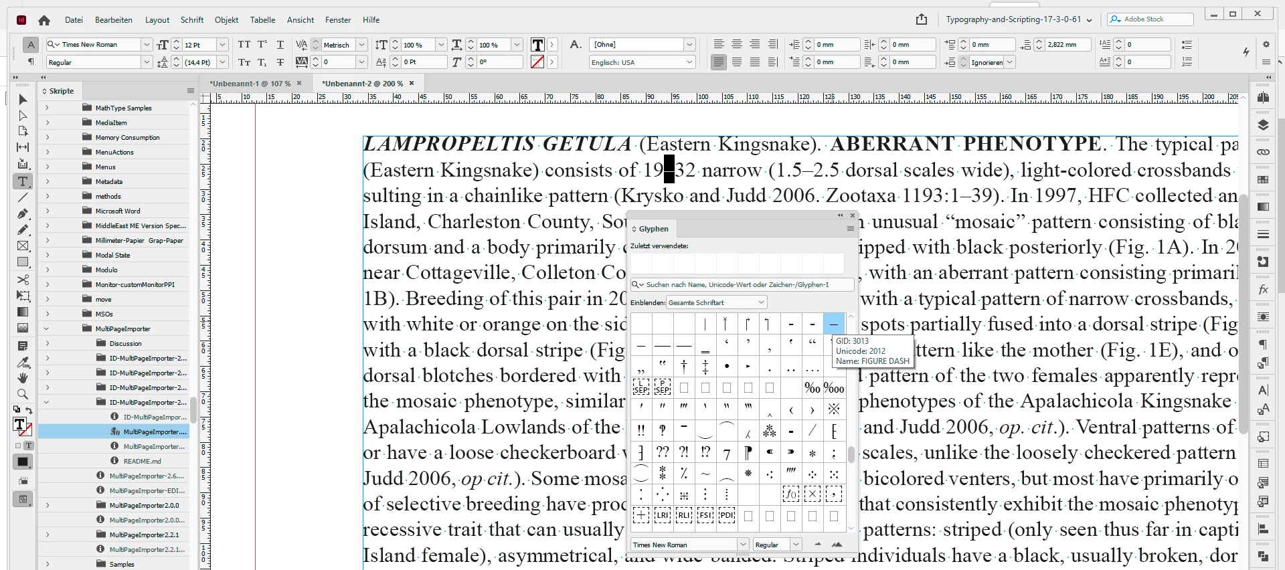Select the Direct Selection tool

23,116
